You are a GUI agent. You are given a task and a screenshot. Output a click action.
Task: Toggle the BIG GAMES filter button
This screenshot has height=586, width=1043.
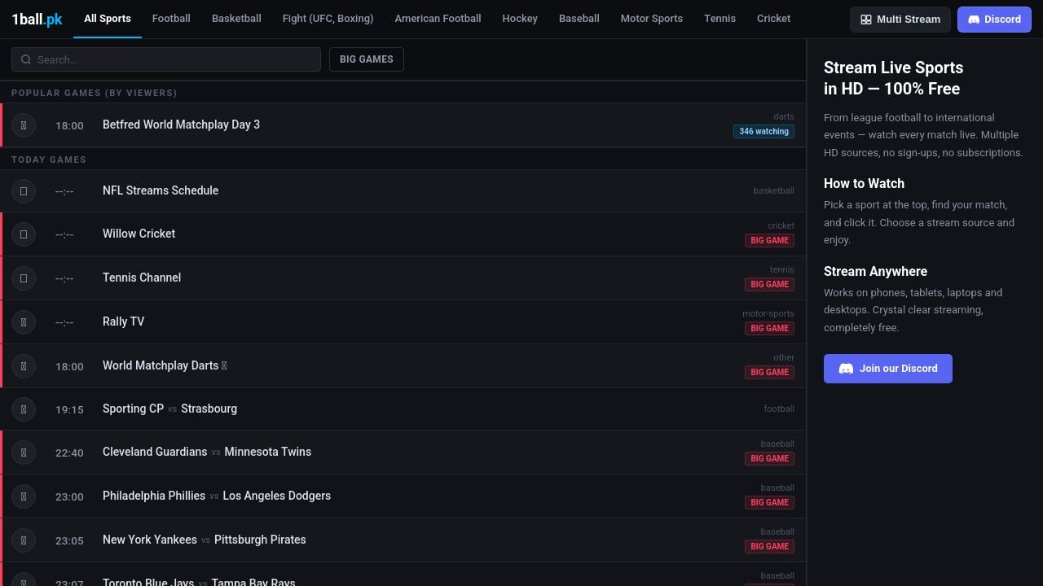[x=367, y=59]
